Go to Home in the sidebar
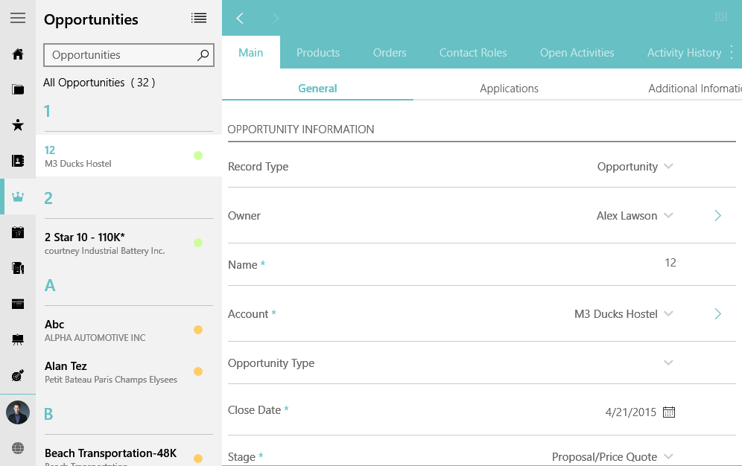Viewport: 742px width, 466px height. [x=18, y=54]
